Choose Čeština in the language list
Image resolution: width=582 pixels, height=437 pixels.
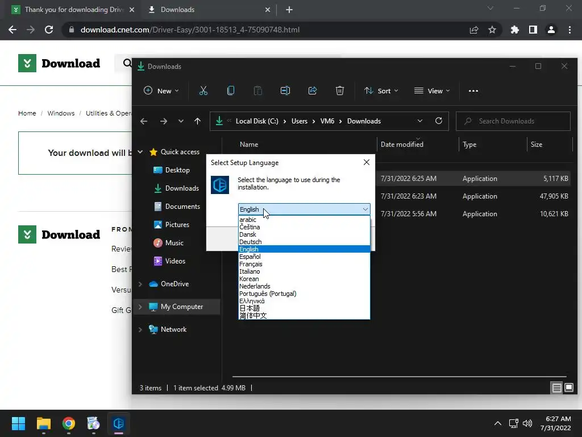pyautogui.click(x=304, y=227)
